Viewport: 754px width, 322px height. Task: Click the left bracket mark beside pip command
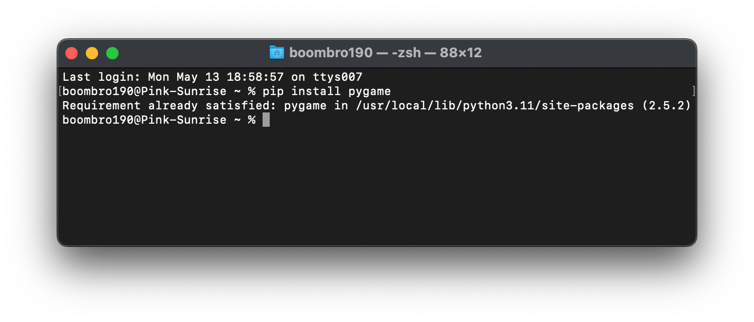(x=60, y=91)
